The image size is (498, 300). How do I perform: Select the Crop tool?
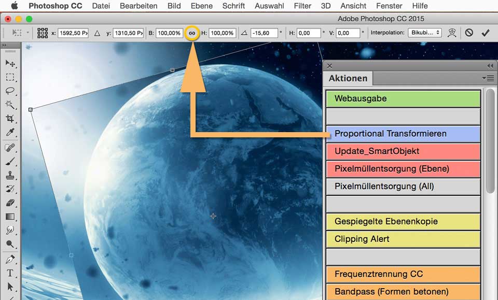tap(10, 119)
